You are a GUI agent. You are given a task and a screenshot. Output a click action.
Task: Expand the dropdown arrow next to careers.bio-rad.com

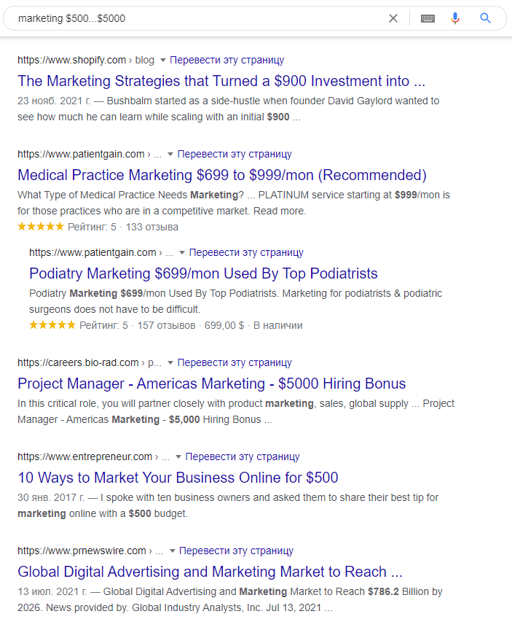pyautogui.click(x=170, y=362)
